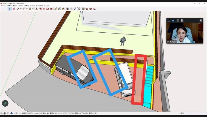207x117 pixels.
Task: Choose the pink Eraser tool
Action: click(x=14, y=9)
